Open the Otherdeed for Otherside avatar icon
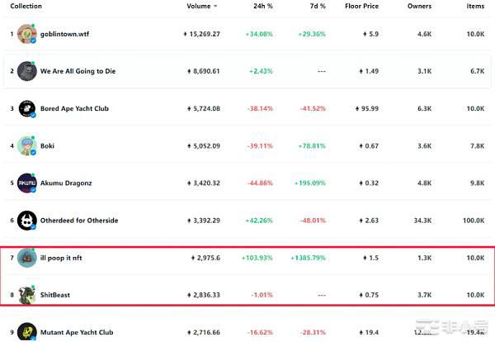 [26, 221]
